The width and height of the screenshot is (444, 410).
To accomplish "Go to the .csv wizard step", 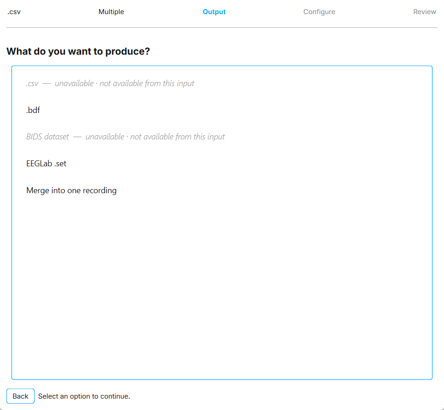I will pyautogui.click(x=14, y=12).
